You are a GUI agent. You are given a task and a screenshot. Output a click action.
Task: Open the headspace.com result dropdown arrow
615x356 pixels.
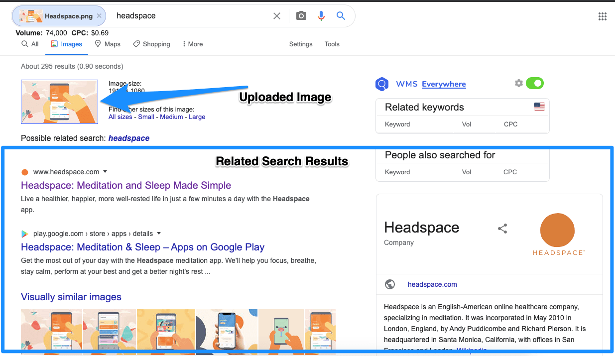(105, 172)
